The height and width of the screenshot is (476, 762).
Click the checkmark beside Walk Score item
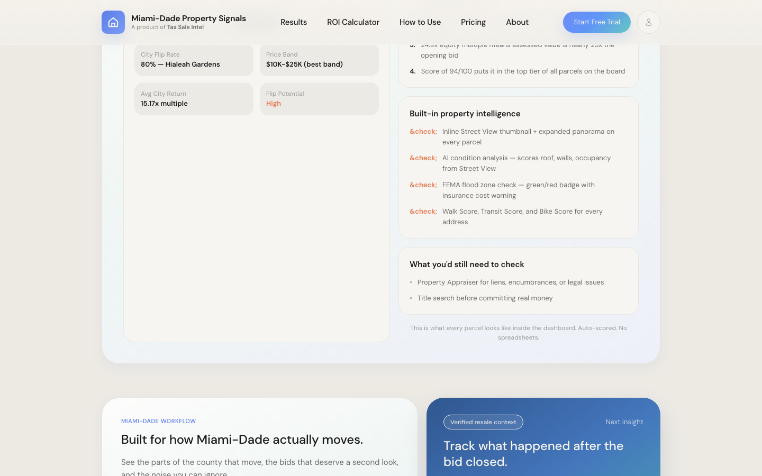pos(423,212)
